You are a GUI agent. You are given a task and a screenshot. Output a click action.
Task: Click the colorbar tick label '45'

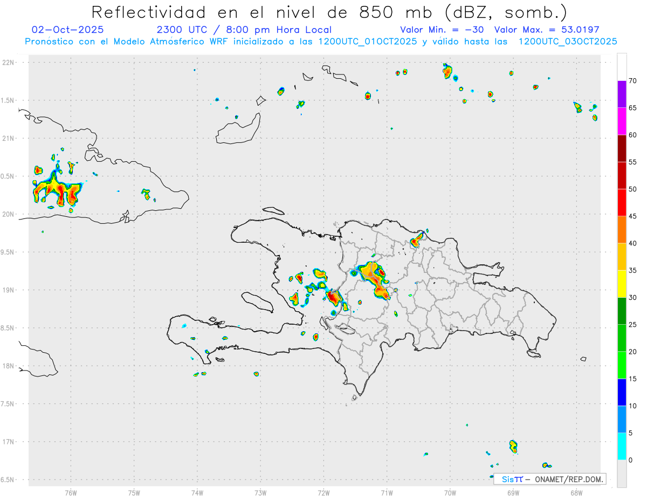point(632,216)
